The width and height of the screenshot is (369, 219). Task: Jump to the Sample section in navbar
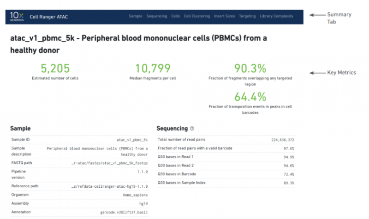[136, 16]
